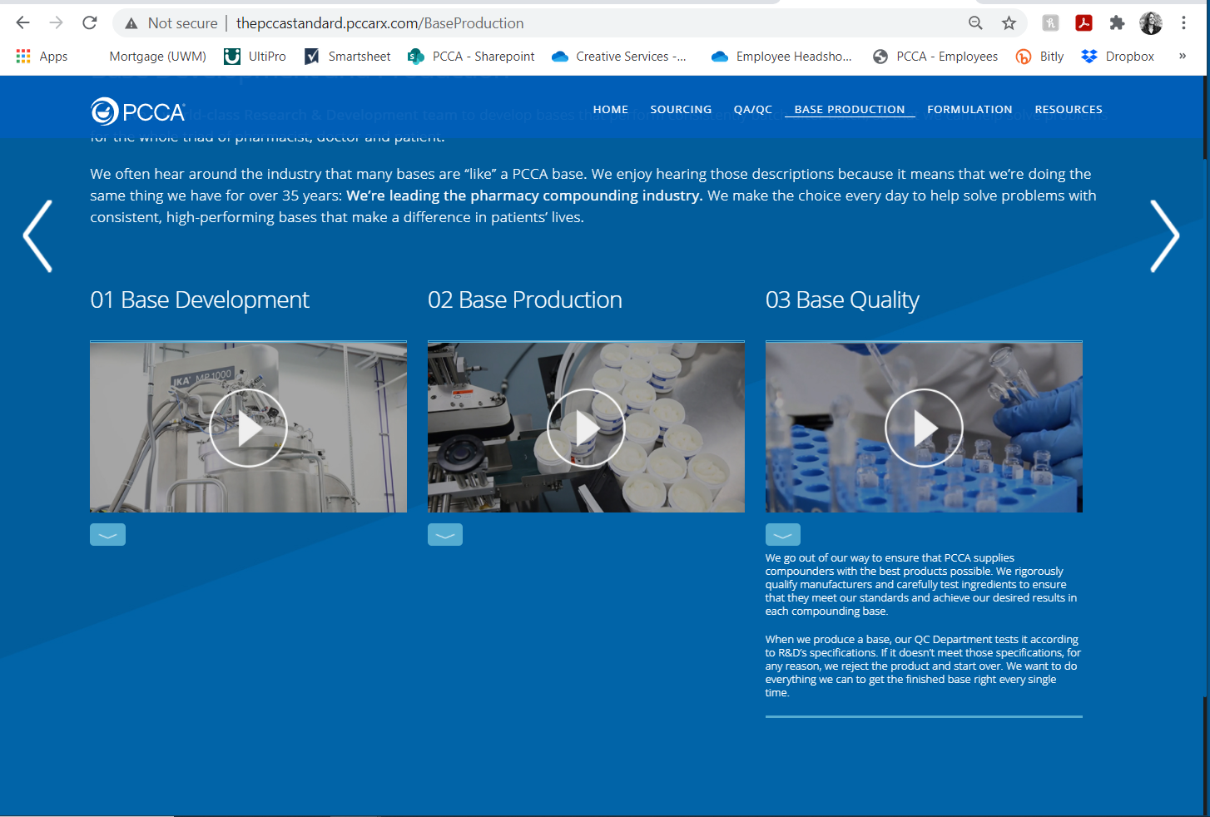Viewport: 1210px width, 817px height.
Task: Click the browser forward arrow
Action: pyautogui.click(x=57, y=23)
